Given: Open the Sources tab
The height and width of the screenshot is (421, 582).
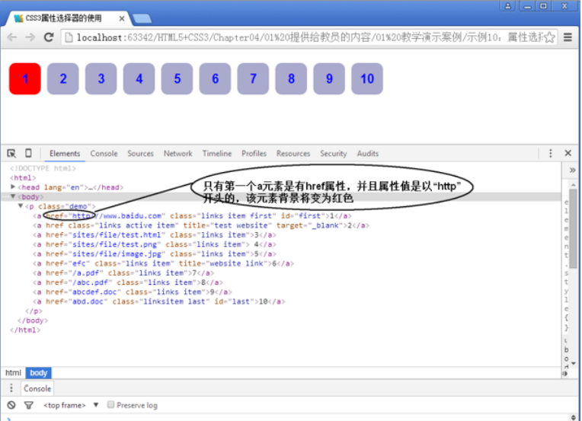Looking at the screenshot, I should click(140, 154).
